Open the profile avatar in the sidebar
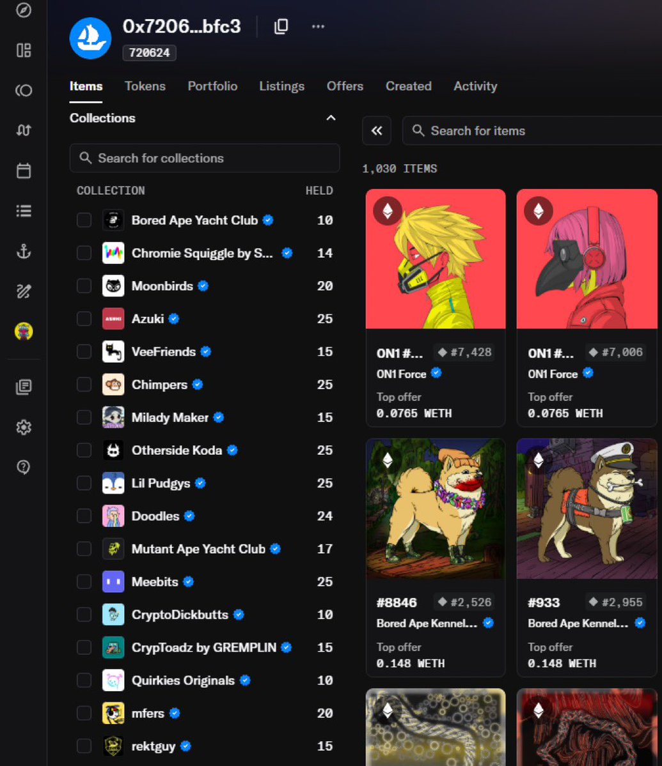The image size is (662, 766). [x=24, y=331]
